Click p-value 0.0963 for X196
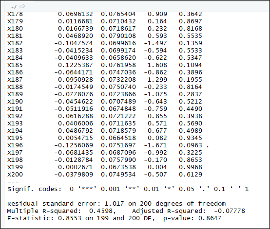Viewport: 270px width, 229px height. pos(191,145)
